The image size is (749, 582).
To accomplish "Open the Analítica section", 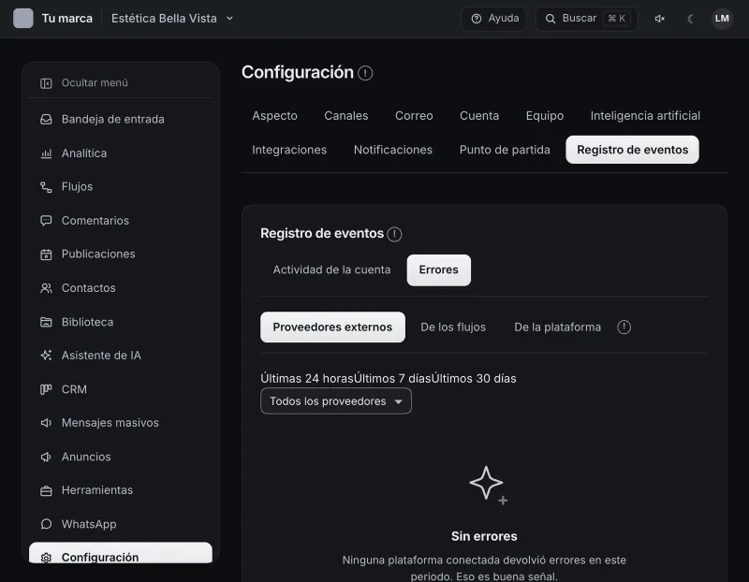I will point(121,153).
